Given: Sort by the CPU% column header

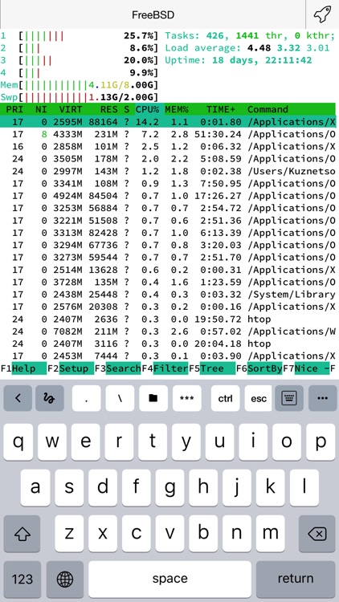Looking at the screenshot, I should [x=147, y=109].
